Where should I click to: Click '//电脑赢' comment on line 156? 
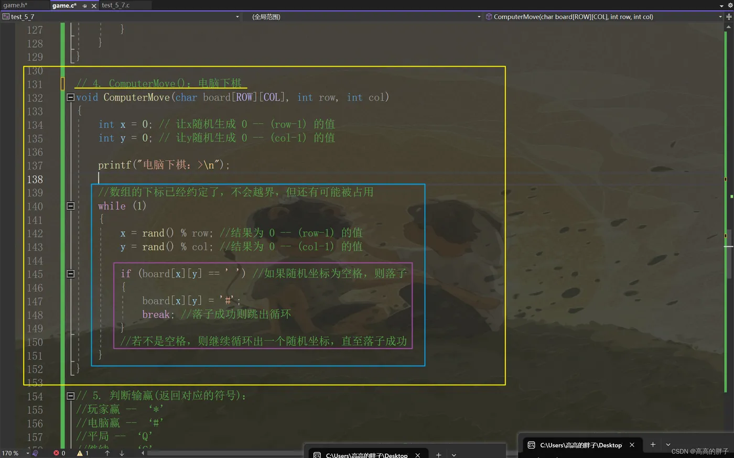[x=120, y=423]
